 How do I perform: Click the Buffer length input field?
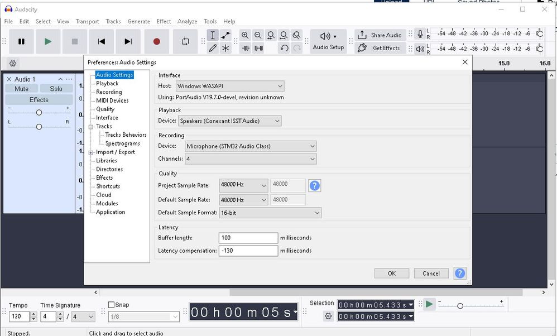coord(248,238)
